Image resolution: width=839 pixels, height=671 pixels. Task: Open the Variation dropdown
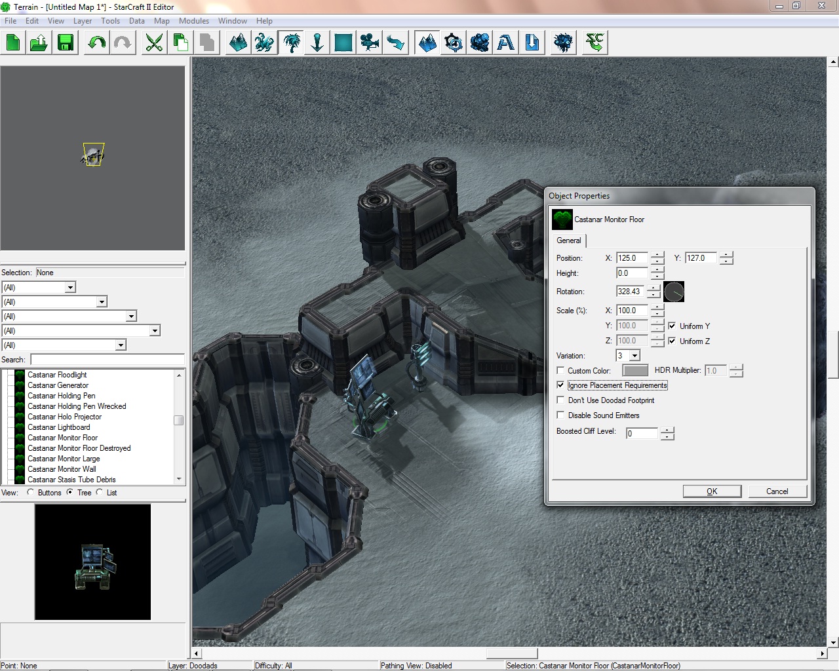634,356
